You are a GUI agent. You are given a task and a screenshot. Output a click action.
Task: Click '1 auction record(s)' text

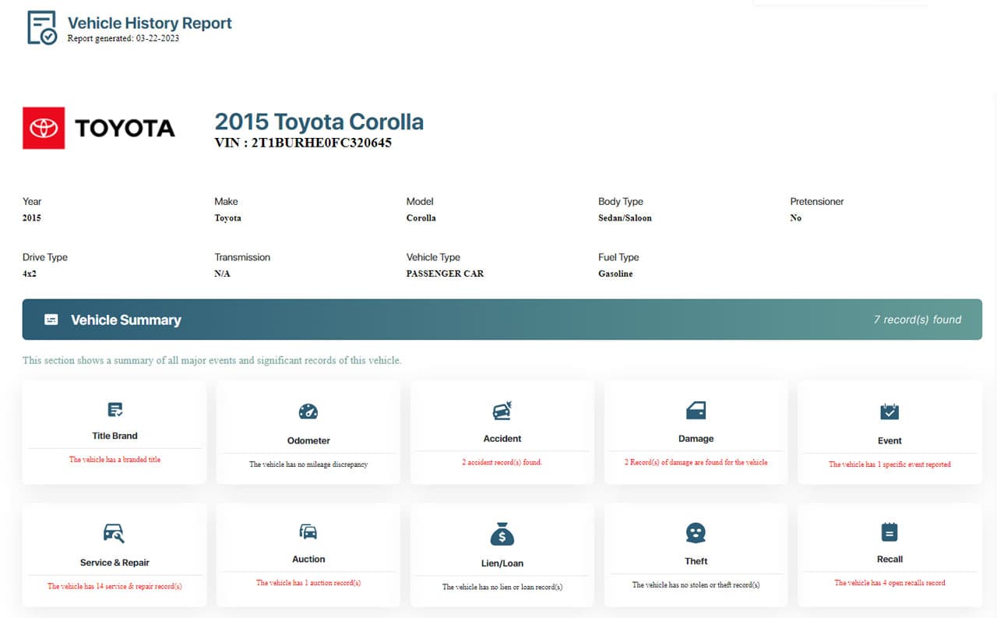pyautogui.click(x=330, y=583)
